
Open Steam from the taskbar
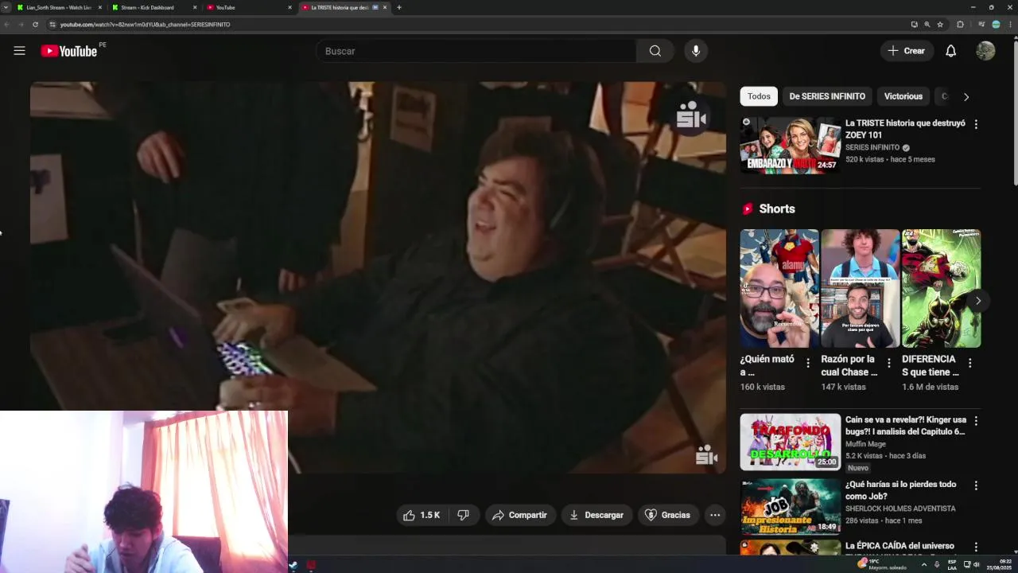293,565
